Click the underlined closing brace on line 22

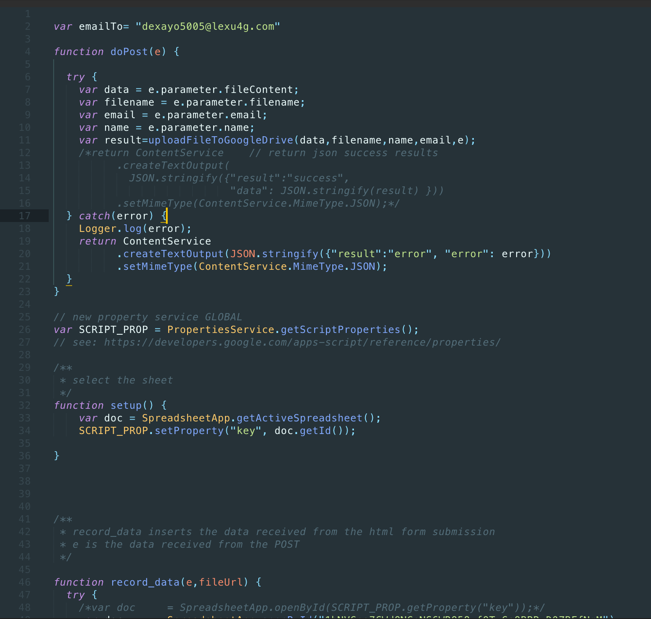pyautogui.click(x=69, y=279)
